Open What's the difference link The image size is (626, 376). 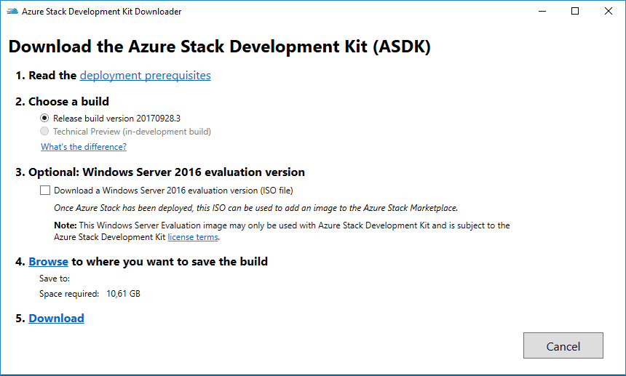[x=84, y=147]
